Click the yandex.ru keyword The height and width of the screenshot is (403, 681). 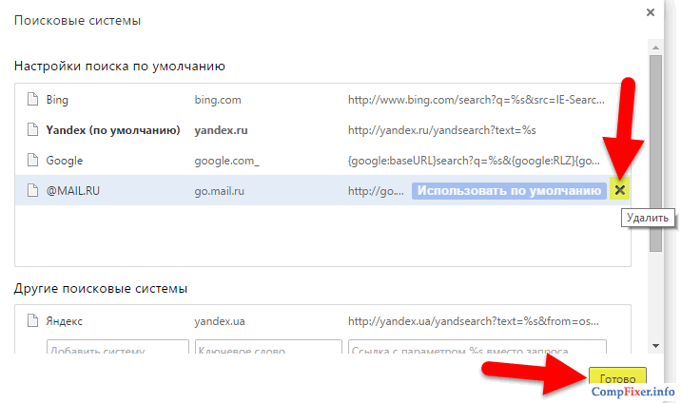221,130
